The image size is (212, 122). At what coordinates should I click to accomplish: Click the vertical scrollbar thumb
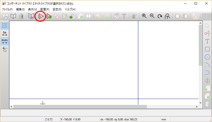(201, 45)
